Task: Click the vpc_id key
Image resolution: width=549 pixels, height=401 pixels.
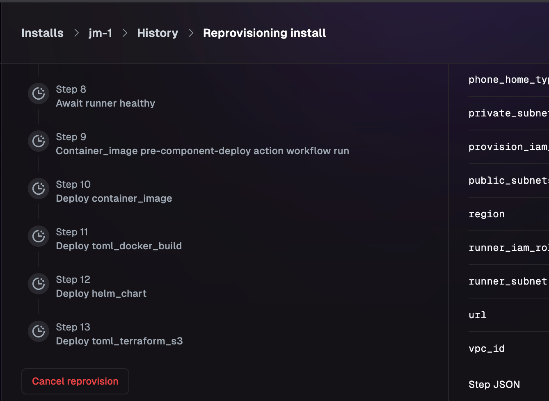Action: (487, 349)
